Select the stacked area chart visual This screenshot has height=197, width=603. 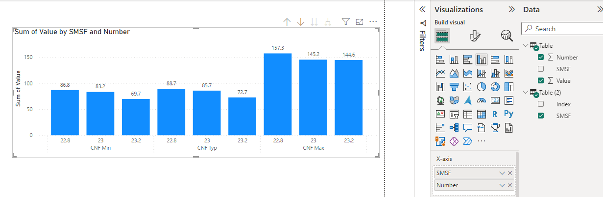[467, 73]
